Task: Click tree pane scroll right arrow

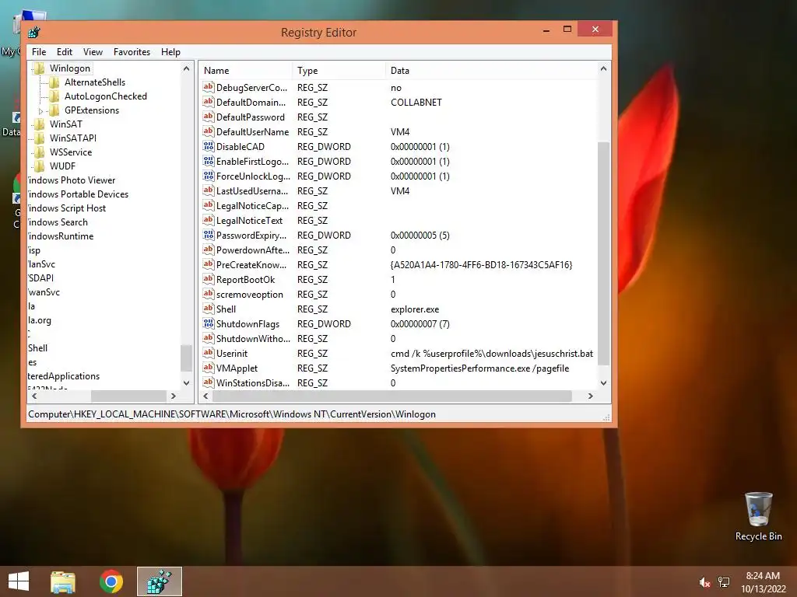Action: click(174, 396)
